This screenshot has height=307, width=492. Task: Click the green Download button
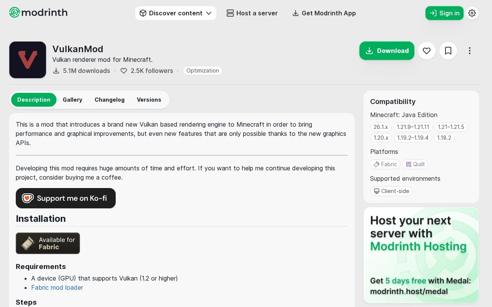pos(387,51)
